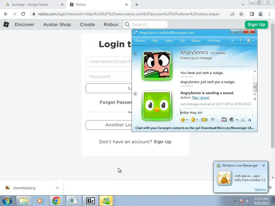The height and width of the screenshot is (206, 275).
Task: Click Mercury Messenger download banner text
Action: coord(194,128)
